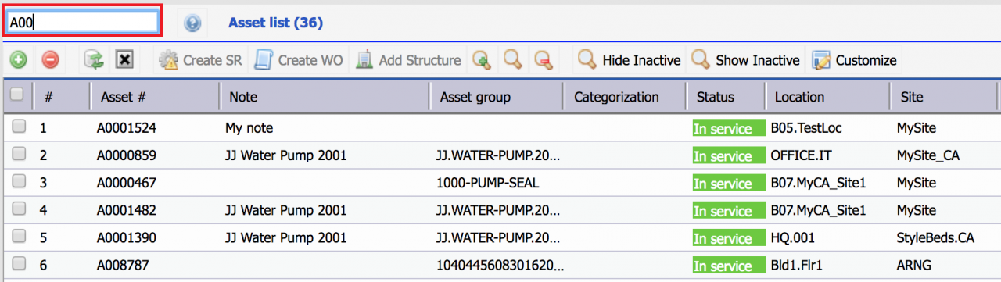
Task: Click the magnifier with red minus icon
Action: point(543,60)
